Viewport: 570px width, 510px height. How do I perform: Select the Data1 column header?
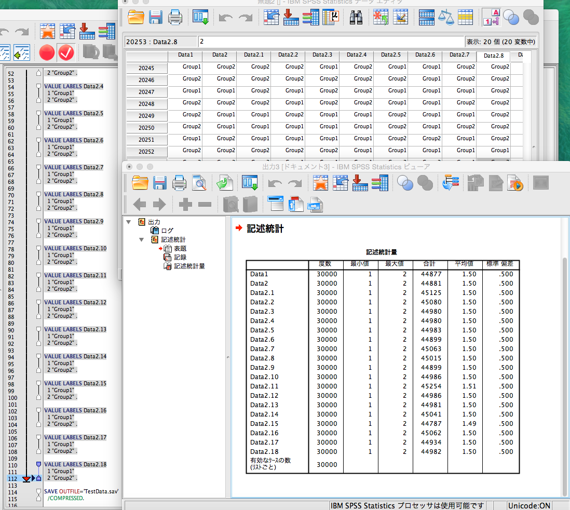pyautogui.click(x=185, y=55)
